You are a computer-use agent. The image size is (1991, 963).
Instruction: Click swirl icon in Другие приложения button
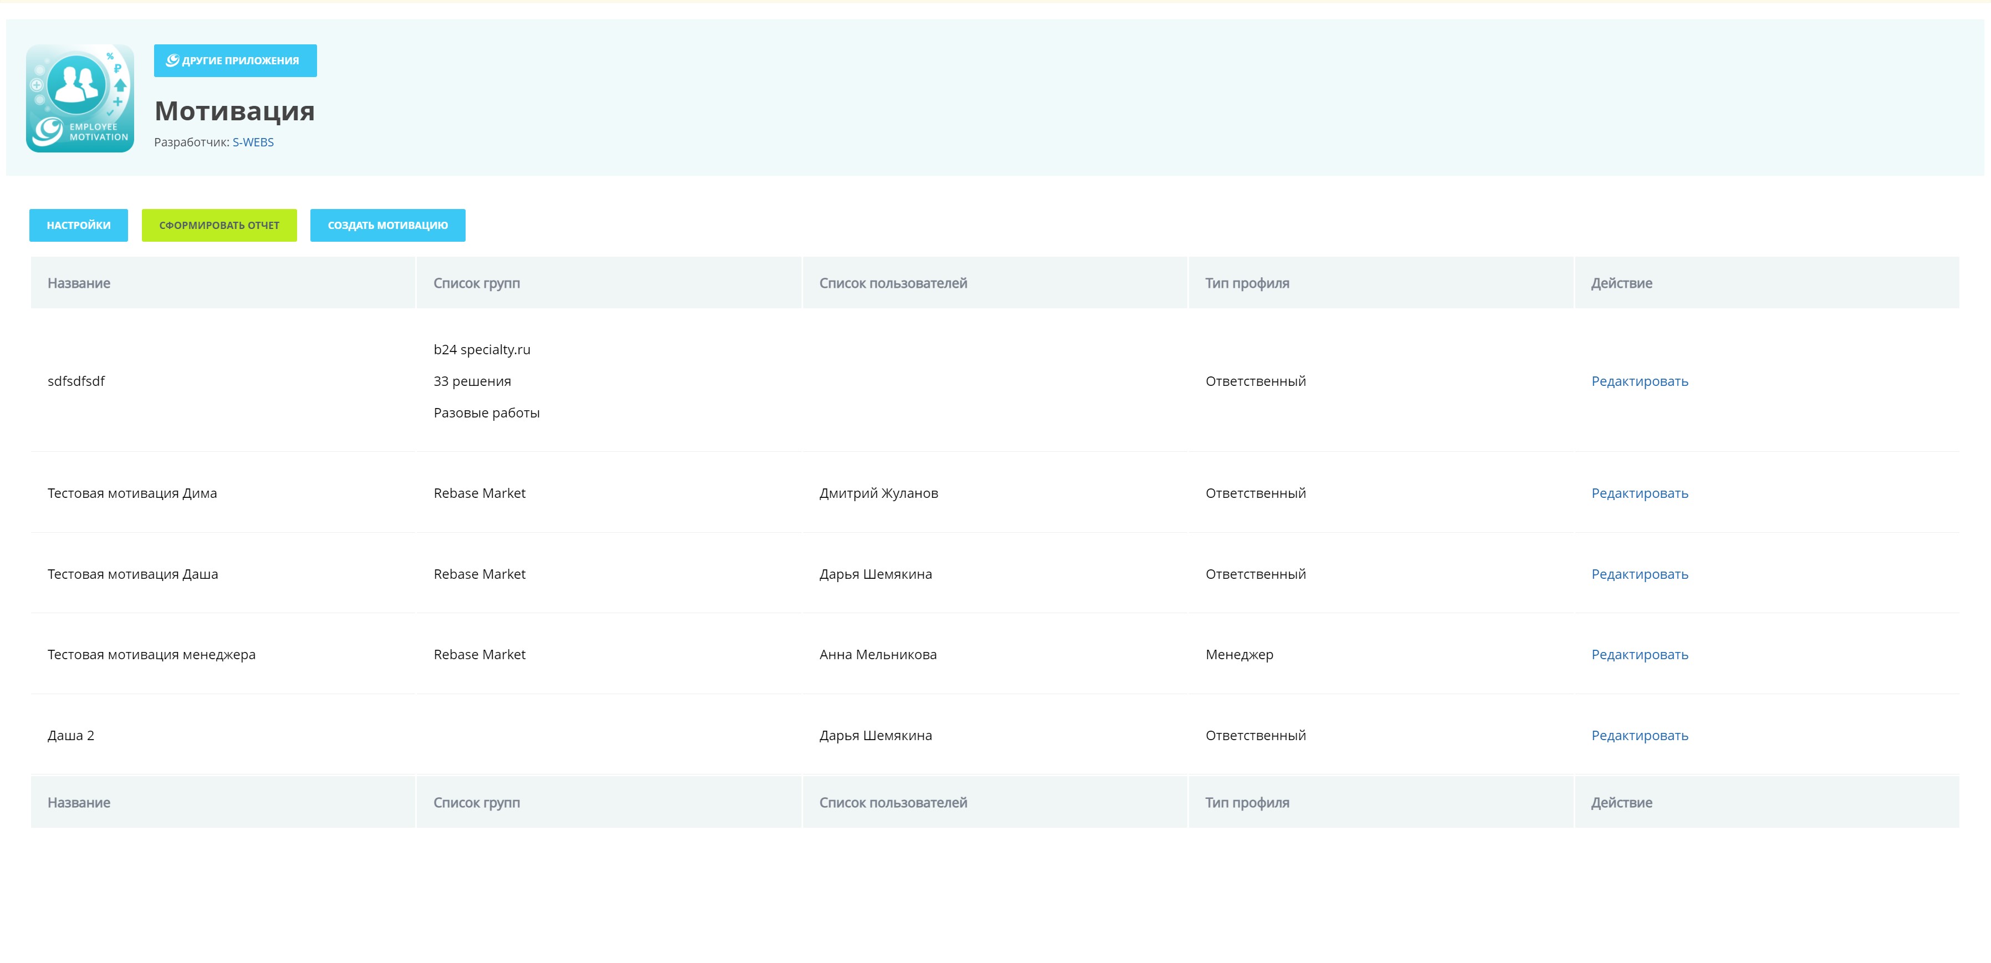(172, 60)
